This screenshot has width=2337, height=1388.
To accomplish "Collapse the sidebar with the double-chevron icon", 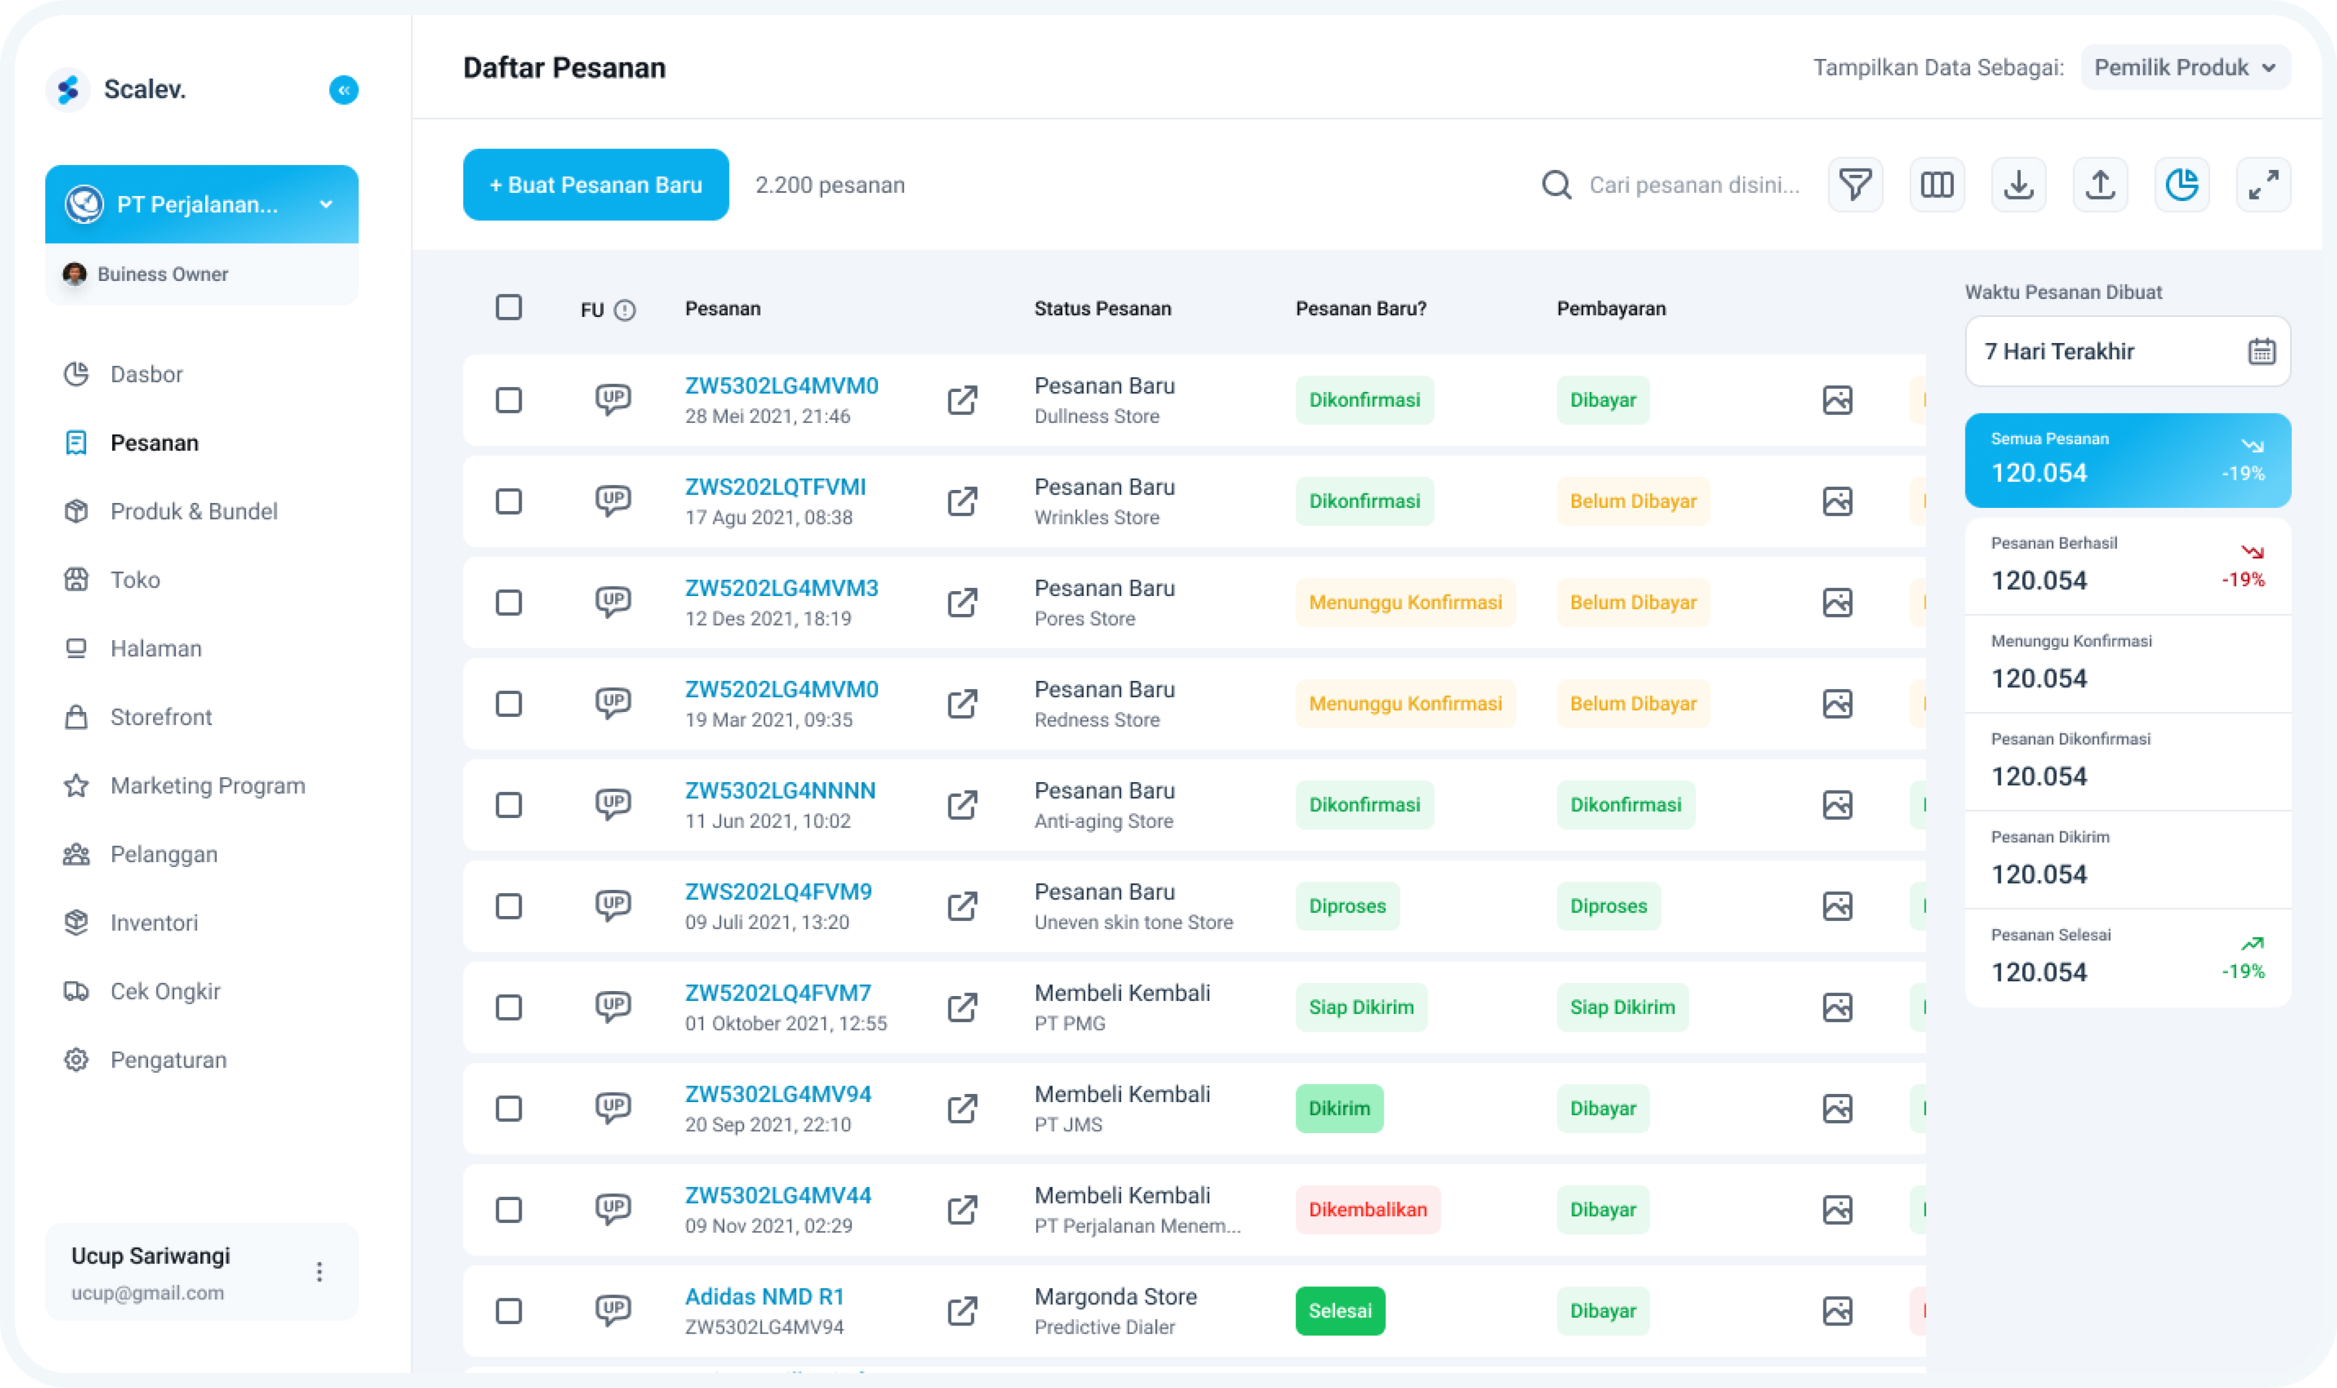I will point(343,90).
